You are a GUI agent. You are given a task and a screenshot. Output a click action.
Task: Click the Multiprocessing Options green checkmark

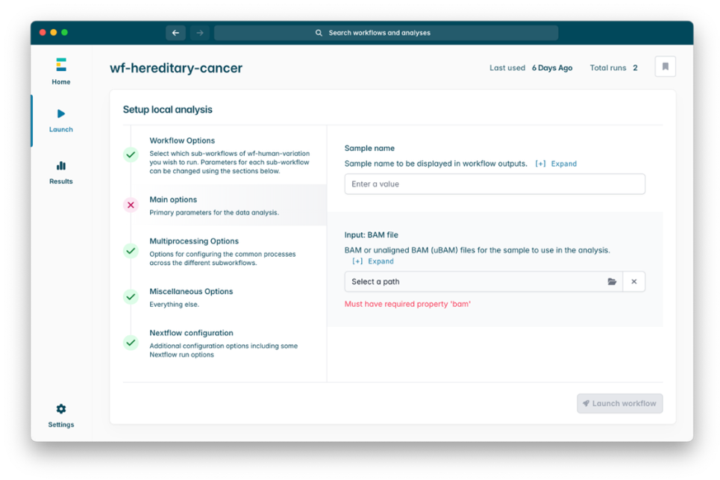[131, 251]
